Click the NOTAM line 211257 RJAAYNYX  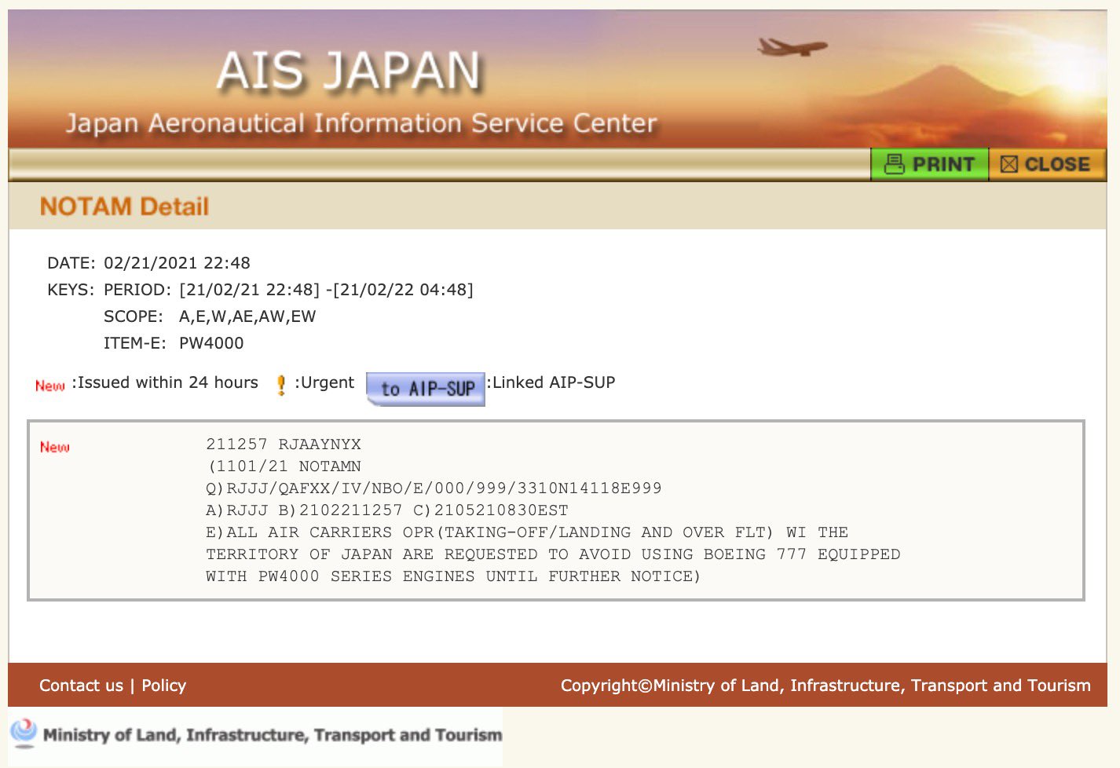(284, 444)
